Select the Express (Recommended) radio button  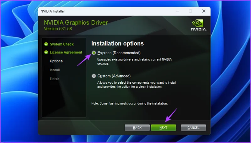click(x=94, y=53)
